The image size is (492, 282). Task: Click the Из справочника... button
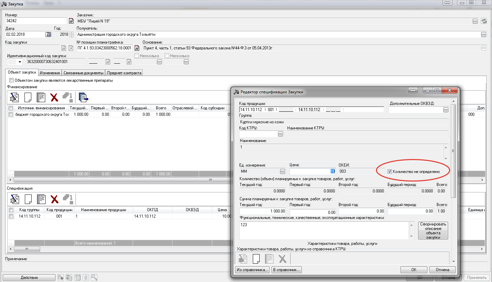tap(252, 270)
